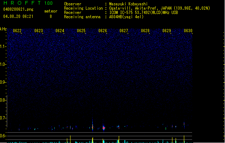This screenshot has width=225, height=143.
Task: Click the 0626 time marker
Action: [103, 31]
